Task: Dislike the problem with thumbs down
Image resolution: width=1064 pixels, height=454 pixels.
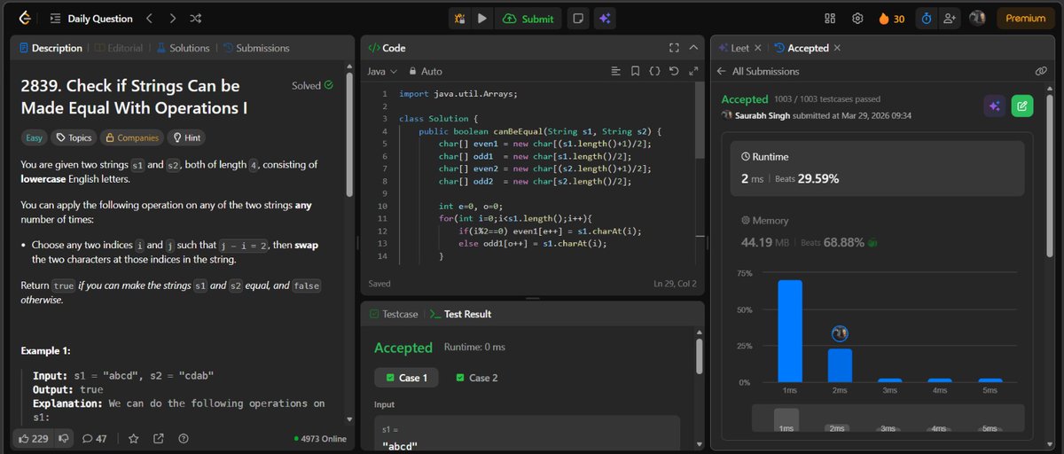Action: 63,438
